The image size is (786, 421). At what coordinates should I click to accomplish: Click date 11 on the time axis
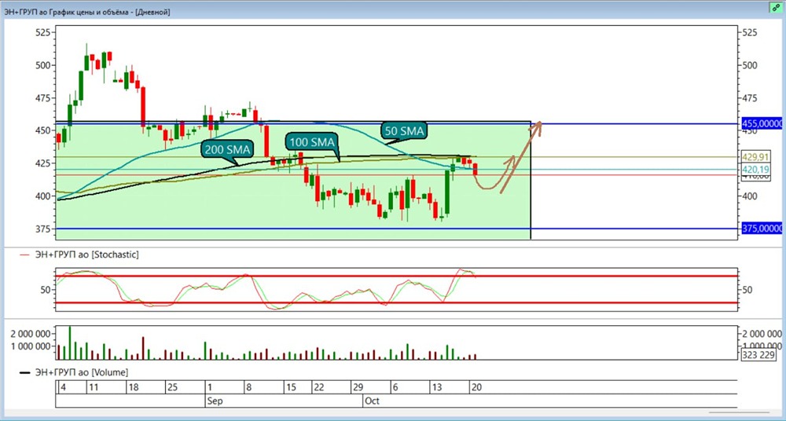[94, 388]
